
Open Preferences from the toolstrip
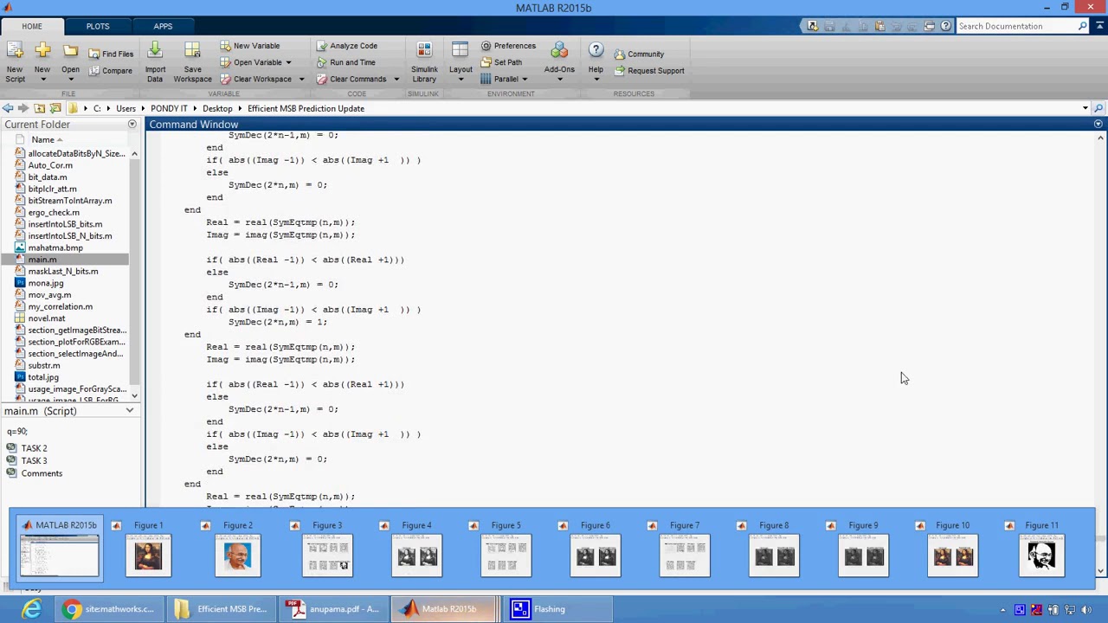click(508, 46)
